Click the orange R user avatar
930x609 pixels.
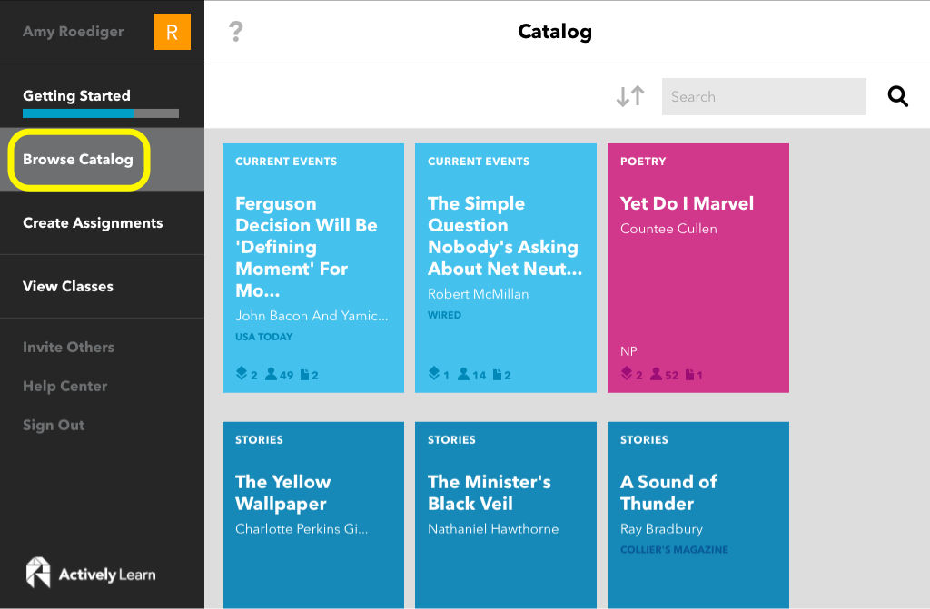point(172,32)
